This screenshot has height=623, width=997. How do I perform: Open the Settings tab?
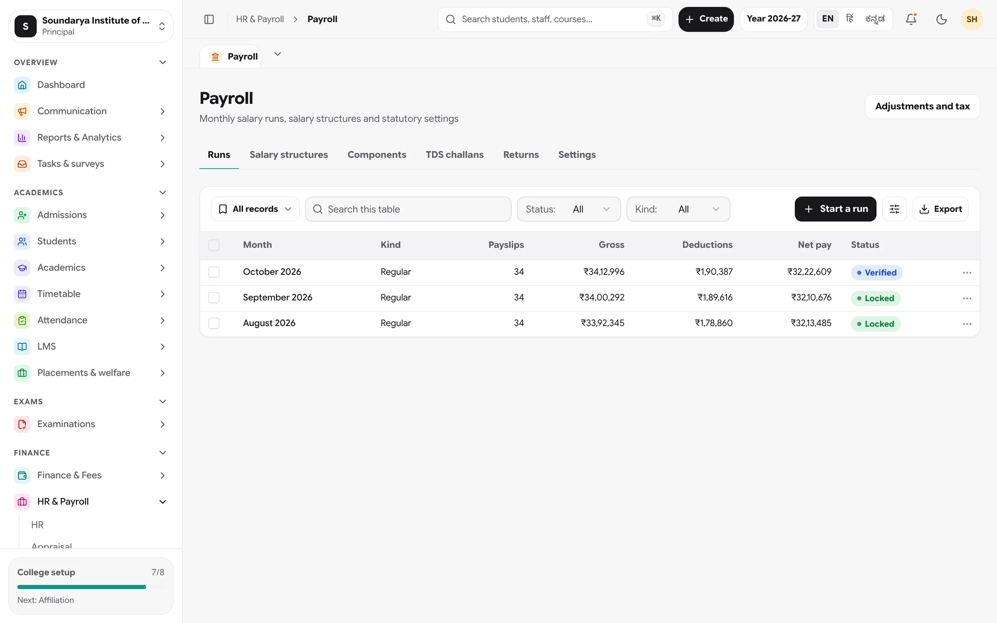click(x=577, y=155)
